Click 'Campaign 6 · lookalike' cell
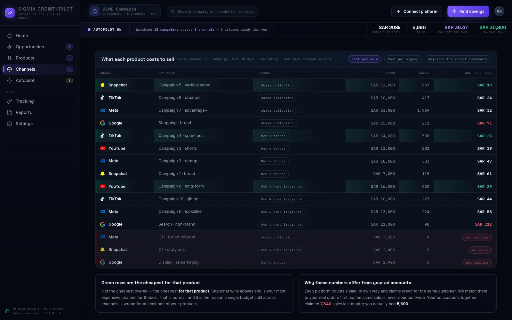This screenshot has width=512, height=320. tap(180, 212)
